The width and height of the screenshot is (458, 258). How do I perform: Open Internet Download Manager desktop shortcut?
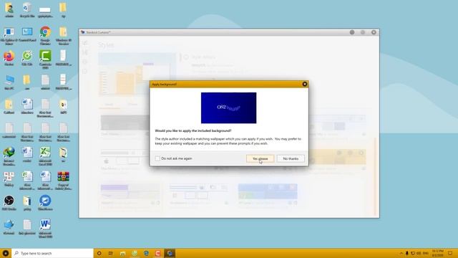point(9,156)
